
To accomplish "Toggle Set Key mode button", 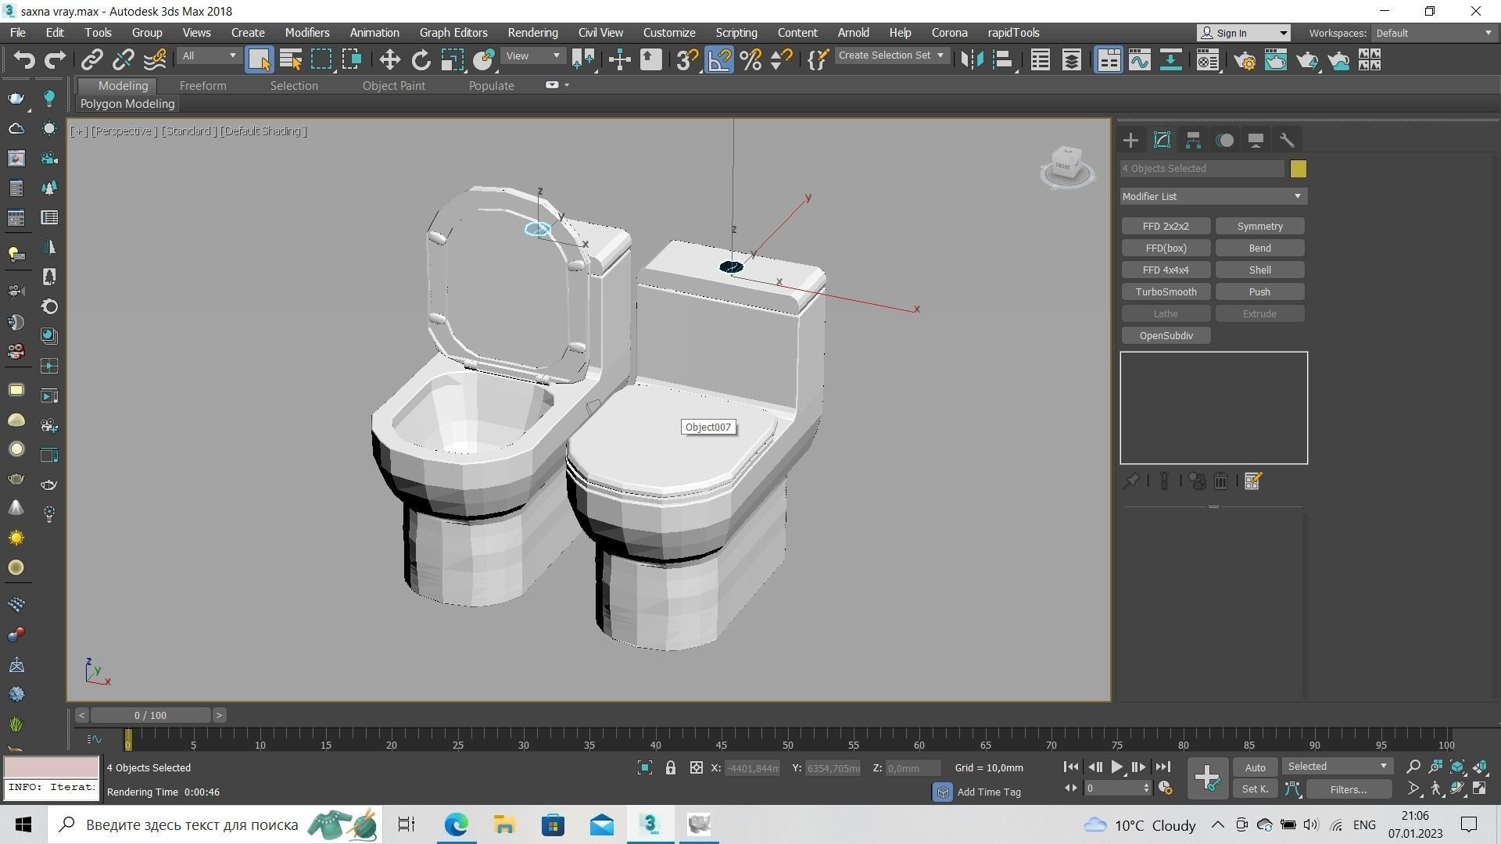I will (x=1255, y=789).
